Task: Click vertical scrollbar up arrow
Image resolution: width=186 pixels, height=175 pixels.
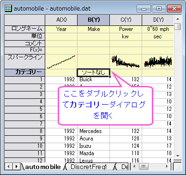Action: point(178,19)
